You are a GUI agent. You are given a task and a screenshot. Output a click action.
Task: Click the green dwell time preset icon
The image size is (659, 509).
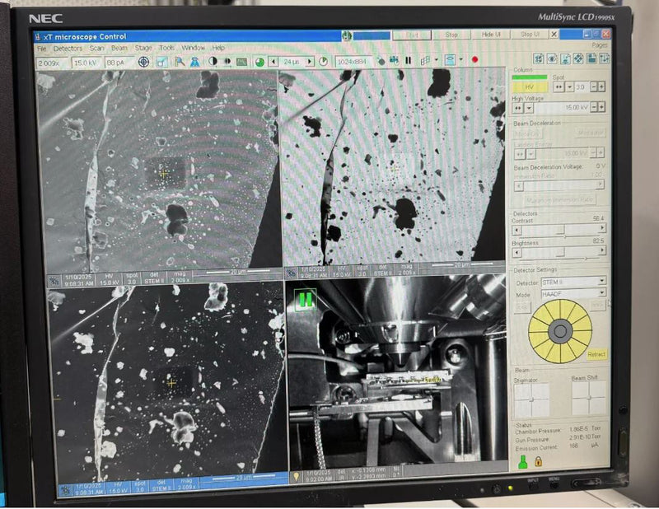[x=259, y=62]
